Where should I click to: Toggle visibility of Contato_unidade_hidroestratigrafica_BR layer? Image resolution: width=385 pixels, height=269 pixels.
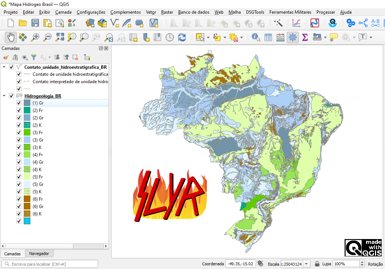11,67
